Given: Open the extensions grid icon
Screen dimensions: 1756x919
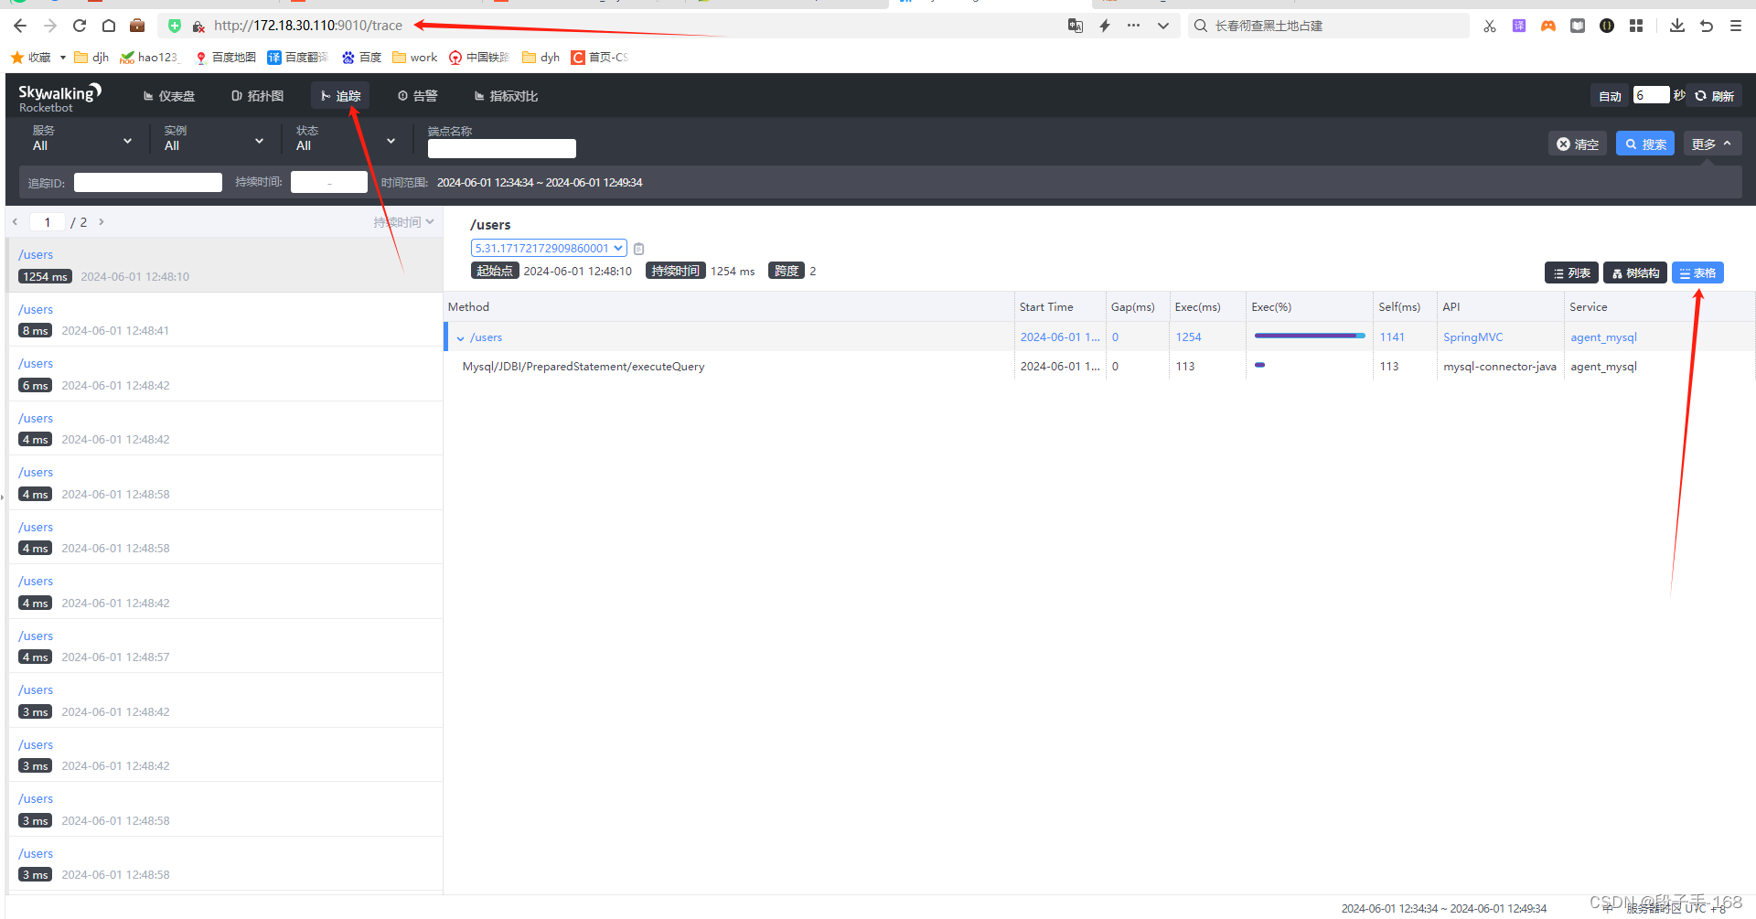Looking at the screenshot, I should [1636, 26].
